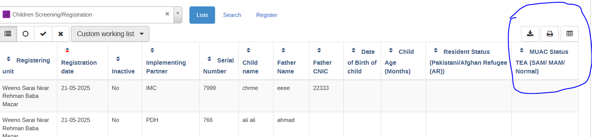Screen dimensions: 592x137
Task: Switch to the Lists tab
Action: 202,15
